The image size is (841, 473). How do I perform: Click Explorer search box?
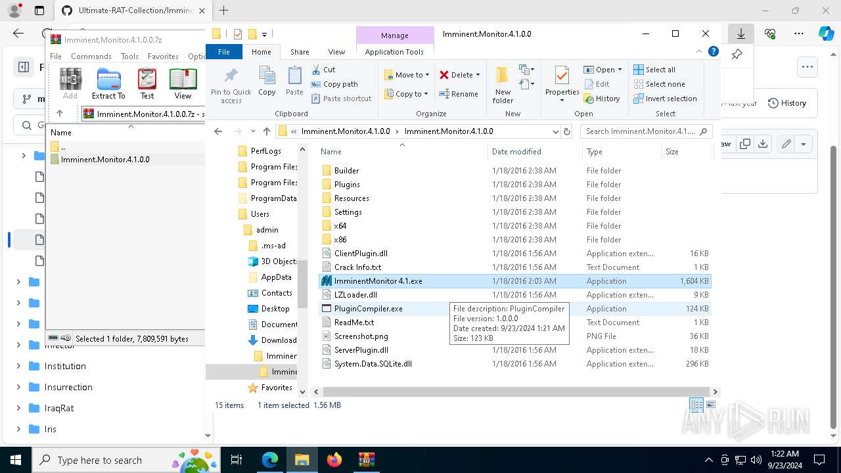(x=646, y=131)
